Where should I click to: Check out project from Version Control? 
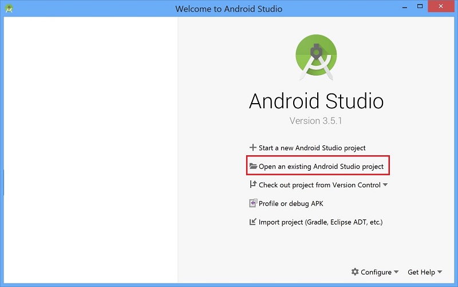pos(319,185)
